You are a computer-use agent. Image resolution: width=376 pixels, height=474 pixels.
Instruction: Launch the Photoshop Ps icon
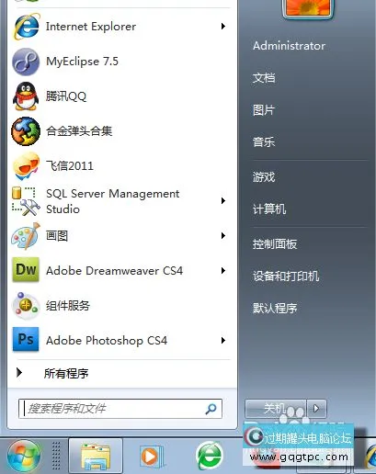point(26,339)
